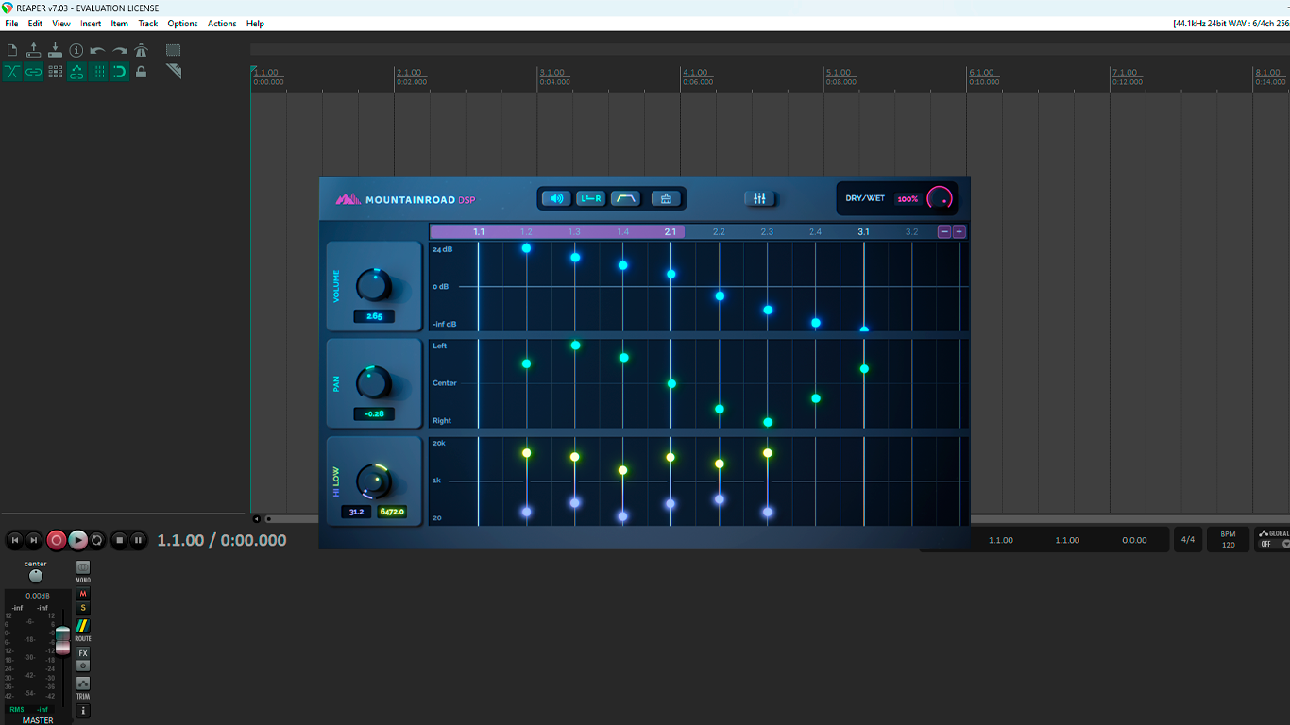Toggle grid lines icon

98,72
